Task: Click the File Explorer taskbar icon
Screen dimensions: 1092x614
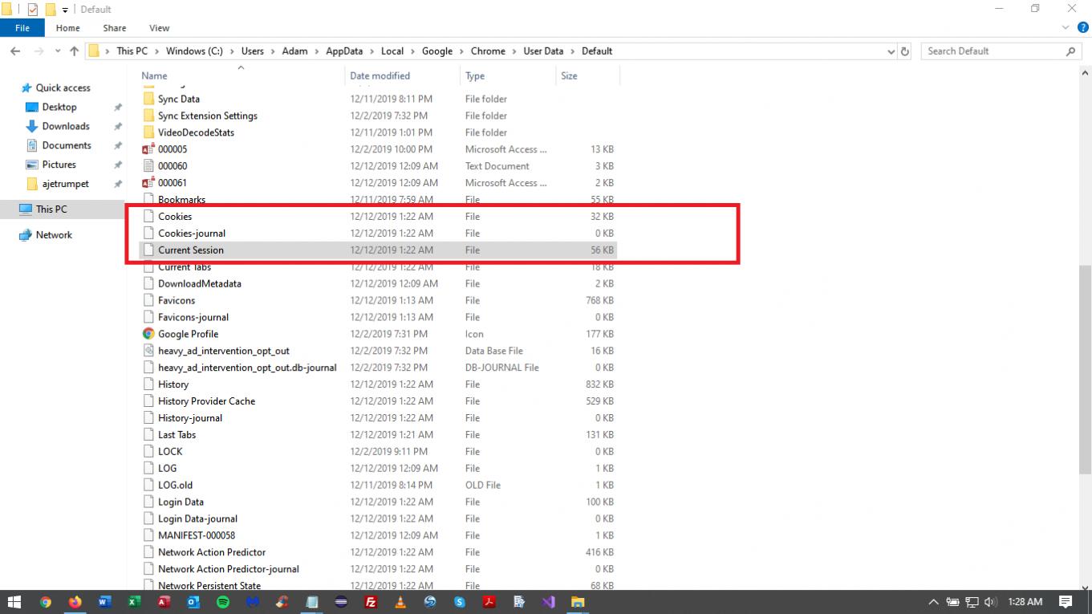Action: click(x=578, y=602)
